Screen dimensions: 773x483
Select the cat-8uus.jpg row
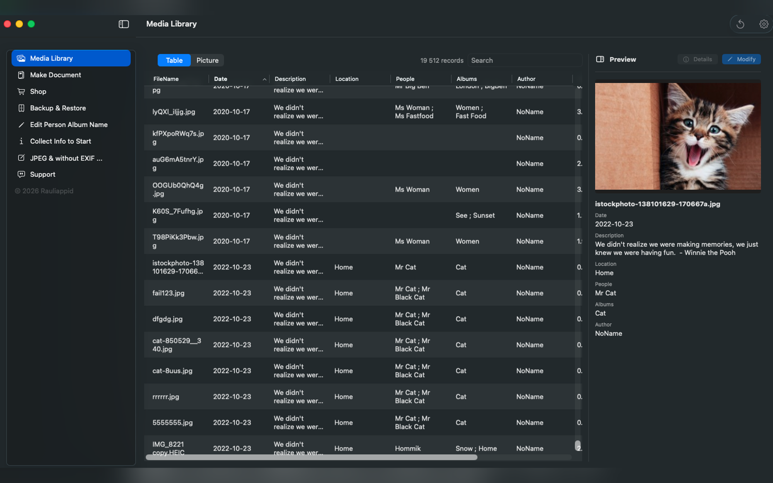pos(363,371)
